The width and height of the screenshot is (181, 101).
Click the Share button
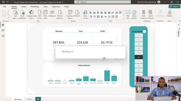click(x=174, y=7)
